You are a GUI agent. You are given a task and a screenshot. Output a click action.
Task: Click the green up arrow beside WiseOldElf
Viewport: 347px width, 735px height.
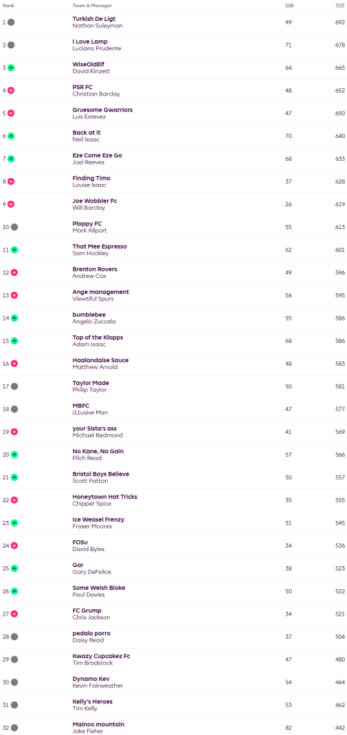point(11,68)
